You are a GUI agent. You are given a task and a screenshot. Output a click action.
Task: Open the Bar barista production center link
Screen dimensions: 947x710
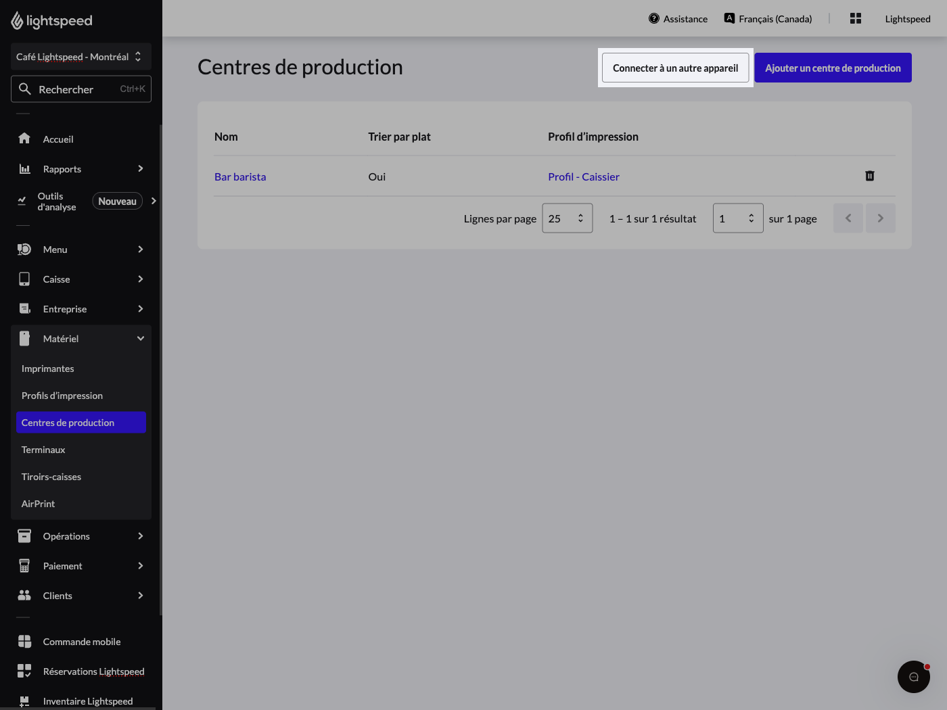pyautogui.click(x=240, y=176)
